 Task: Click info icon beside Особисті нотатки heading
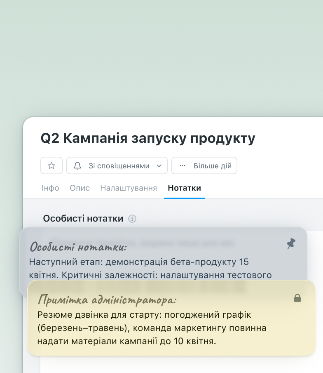coord(132,219)
